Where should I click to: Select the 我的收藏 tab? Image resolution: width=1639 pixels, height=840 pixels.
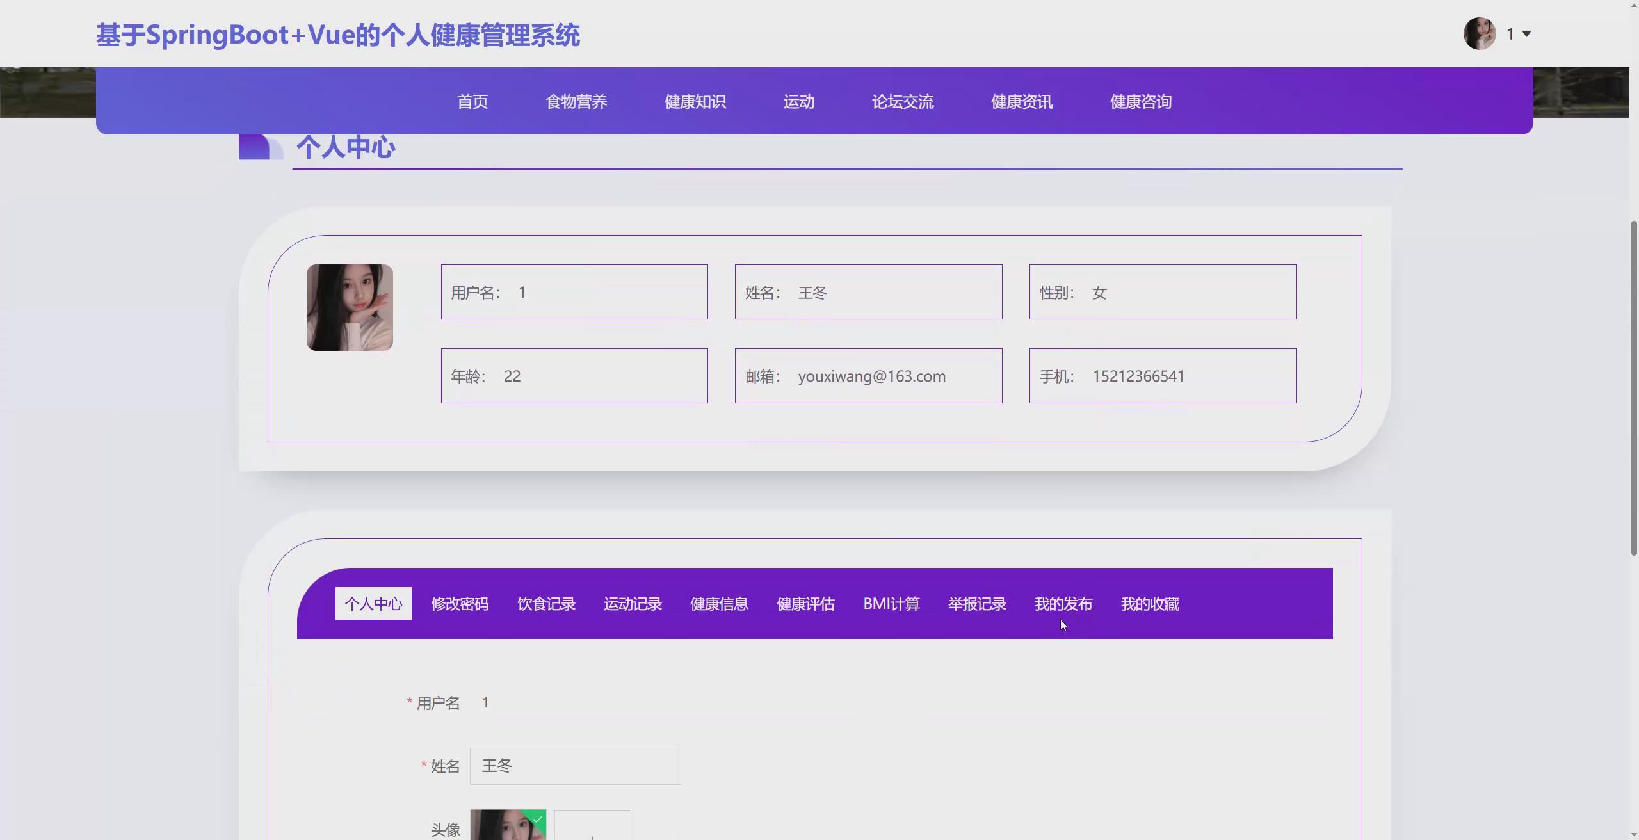[x=1149, y=603]
